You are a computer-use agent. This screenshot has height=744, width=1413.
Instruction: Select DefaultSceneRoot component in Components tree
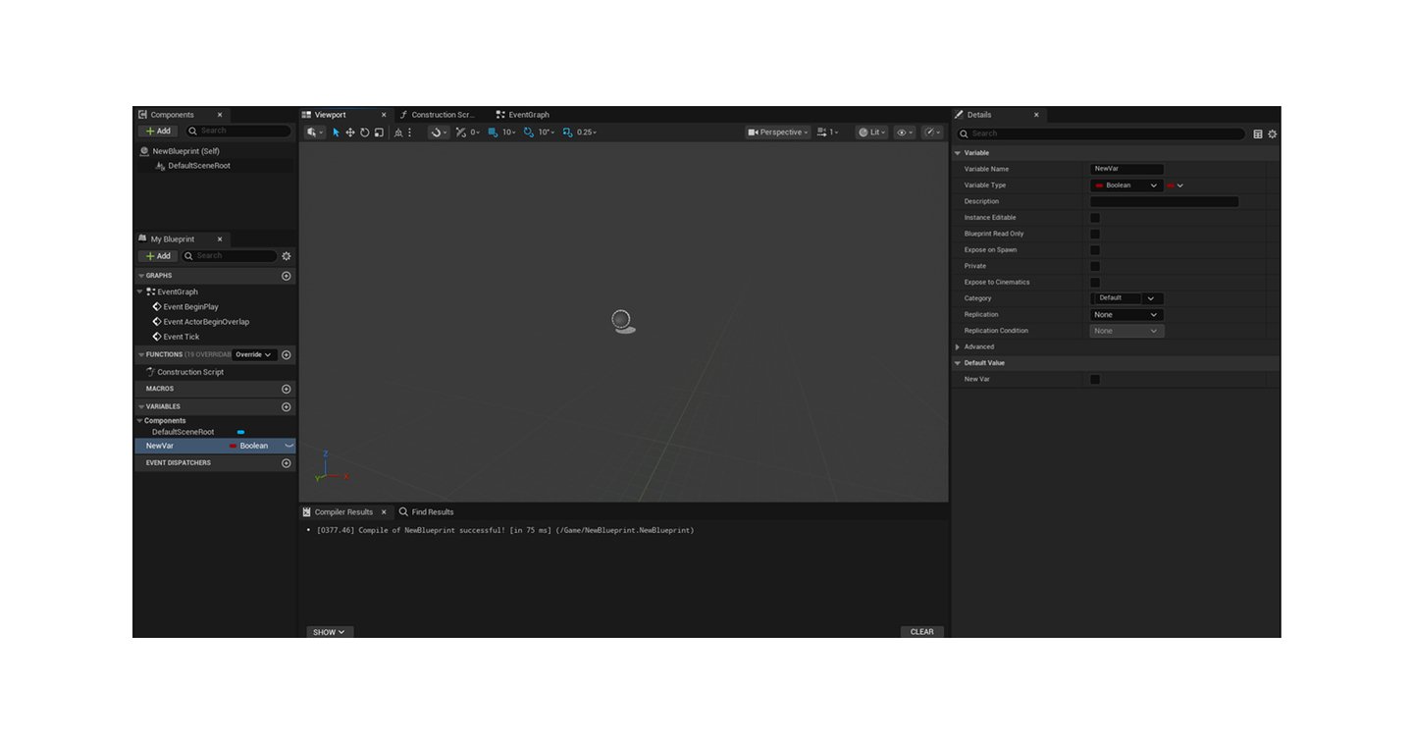click(x=199, y=166)
